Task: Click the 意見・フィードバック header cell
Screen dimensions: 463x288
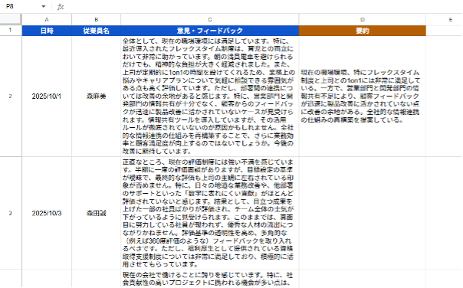Action: click(209, 31)
